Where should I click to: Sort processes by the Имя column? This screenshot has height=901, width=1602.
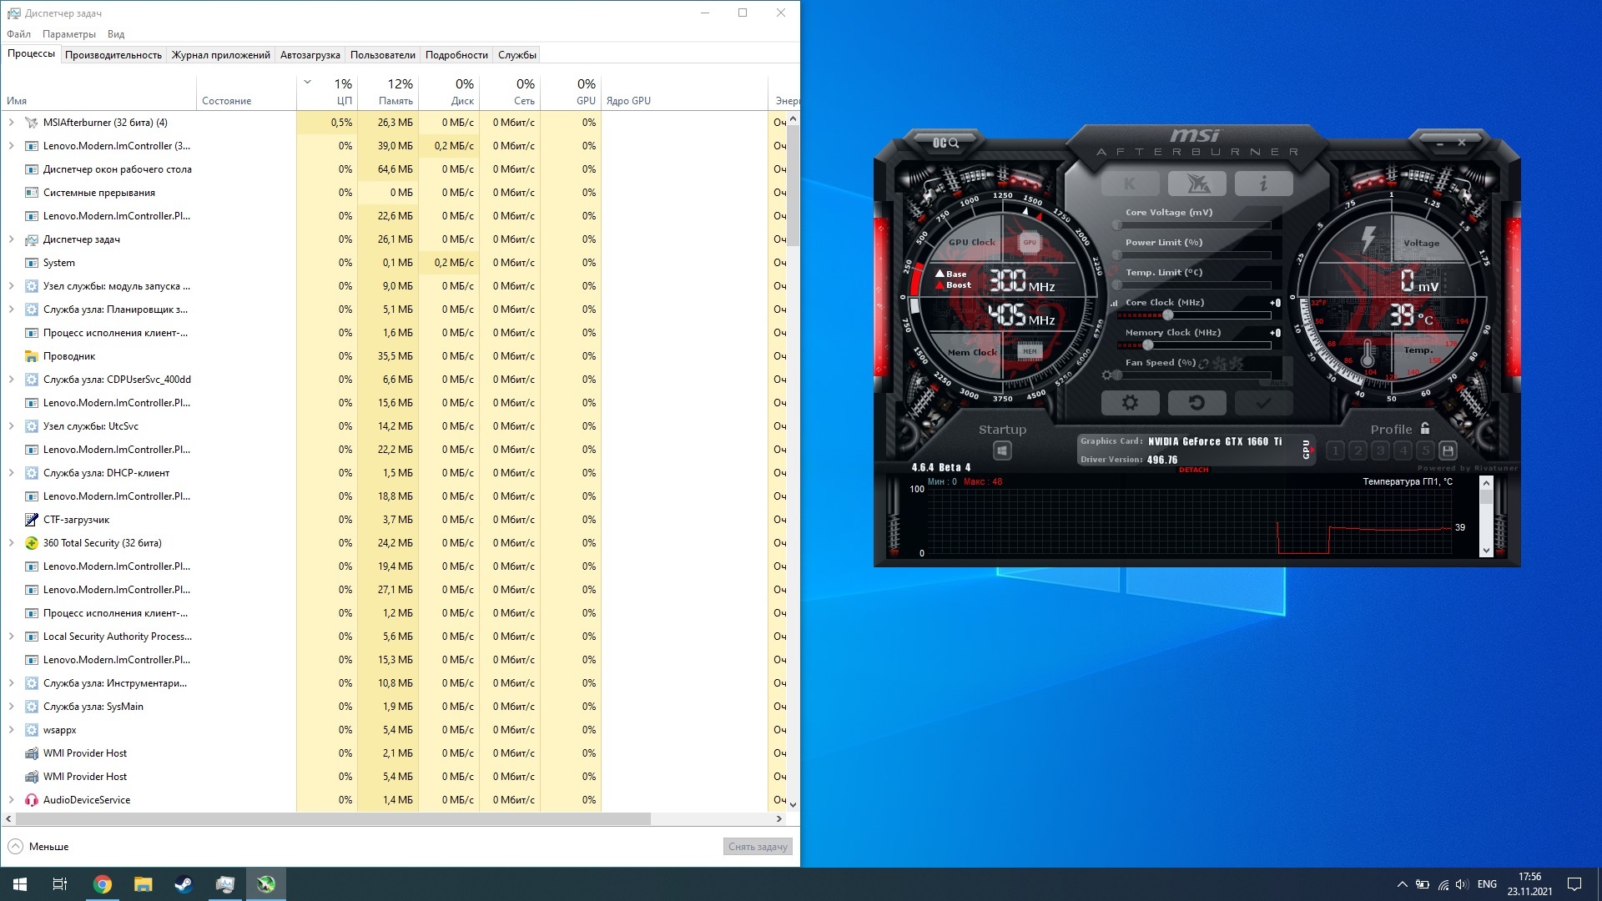(98, 92)
